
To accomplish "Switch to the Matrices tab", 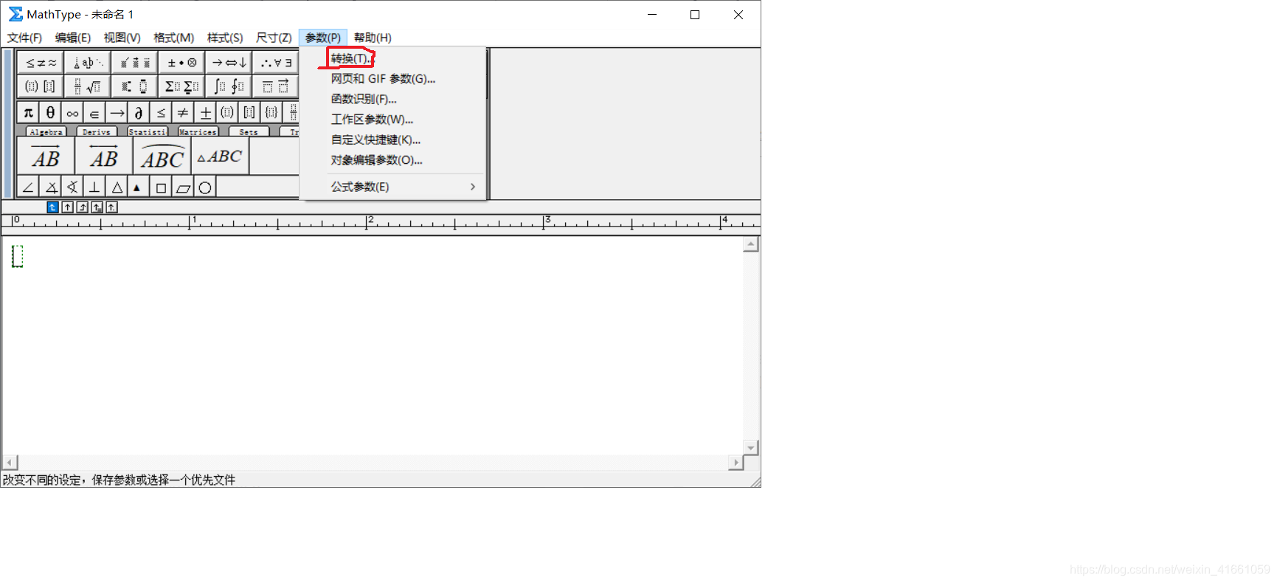I will pos(198,132).
